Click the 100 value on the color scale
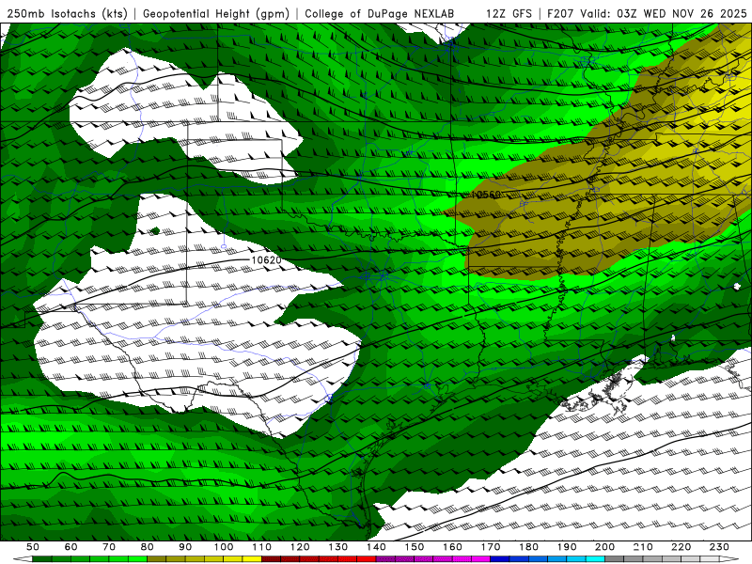Screen dimensions: 752x564 (x=224, y=547)
